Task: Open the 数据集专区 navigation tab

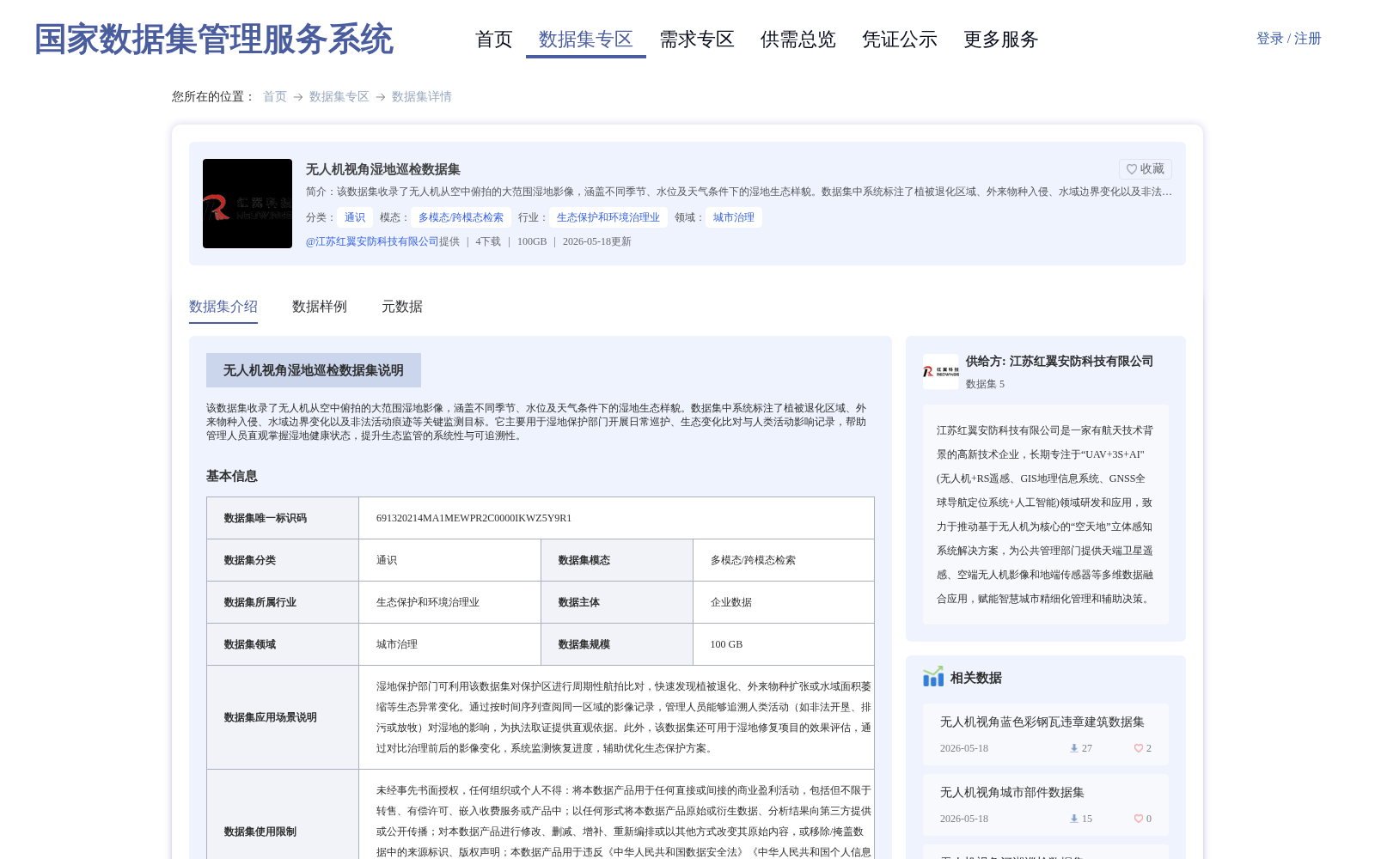Action: (x=586, y=40)
